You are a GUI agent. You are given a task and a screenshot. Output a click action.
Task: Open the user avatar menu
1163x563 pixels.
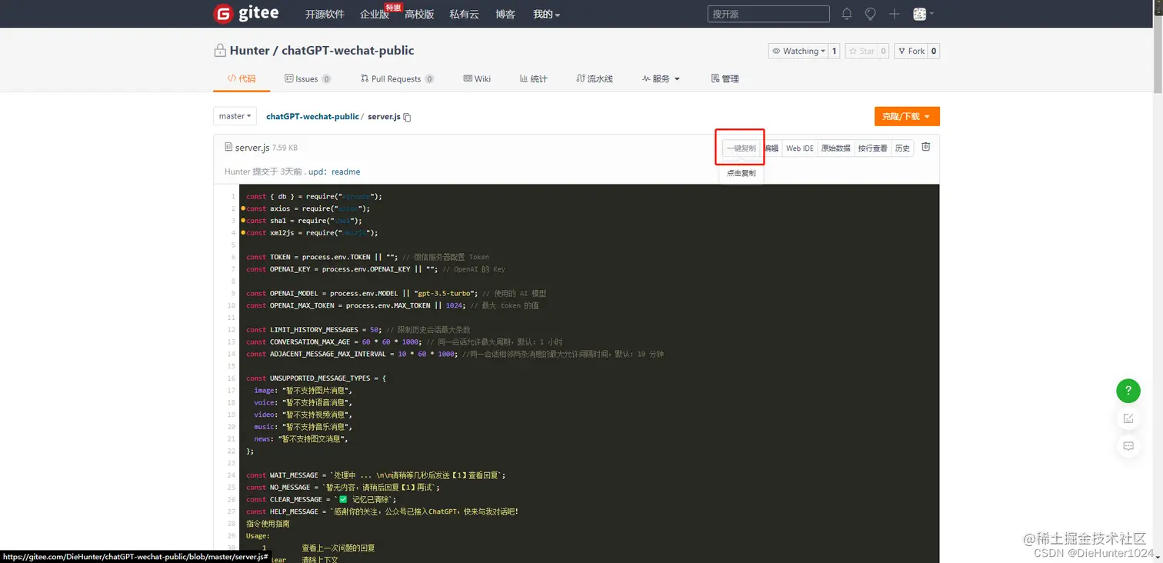pos(923,14)
